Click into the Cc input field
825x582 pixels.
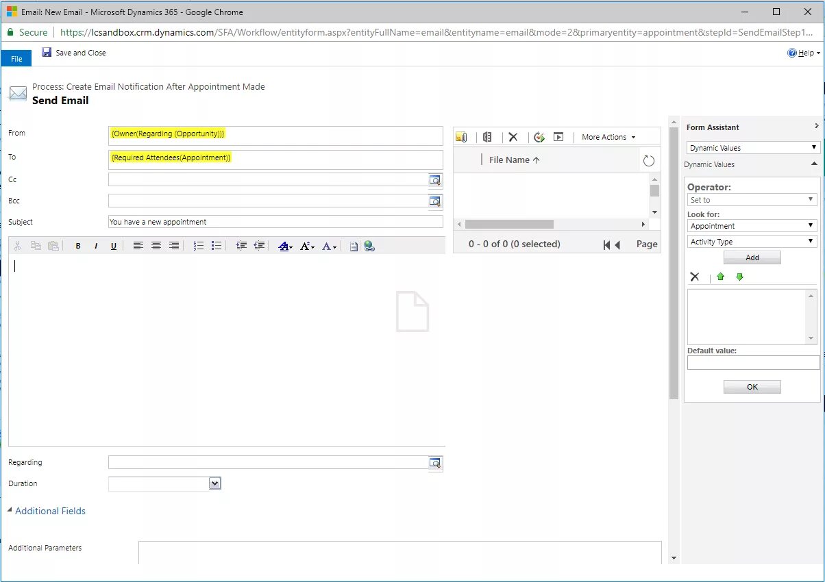coord(268,179)
